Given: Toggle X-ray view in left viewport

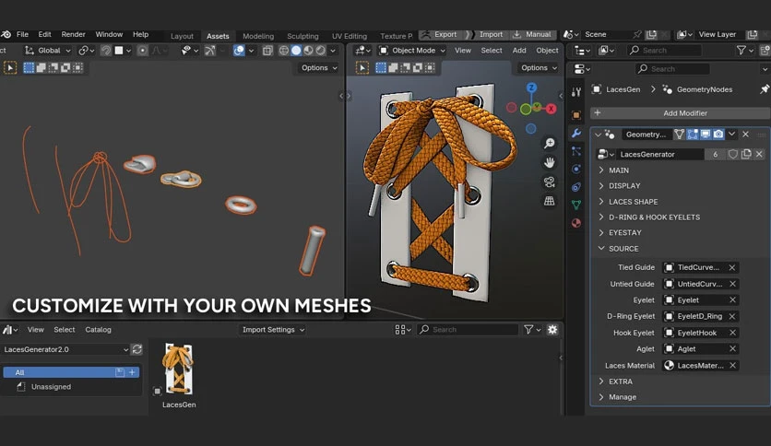Looking at the screenshot, I should tap(267, 51).
